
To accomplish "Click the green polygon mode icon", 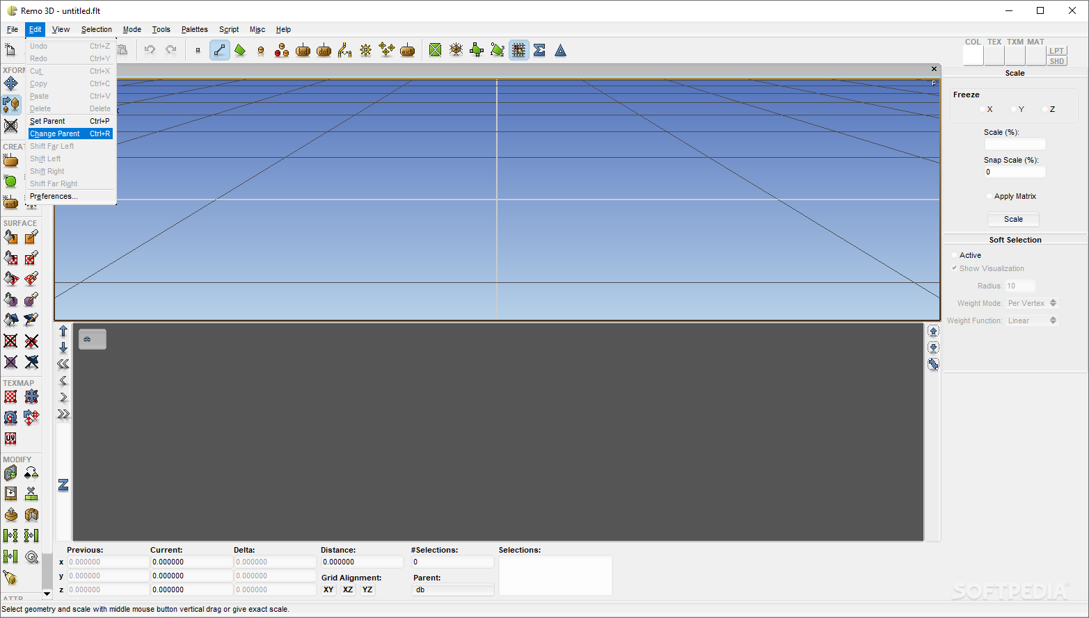I will (240, 50).
